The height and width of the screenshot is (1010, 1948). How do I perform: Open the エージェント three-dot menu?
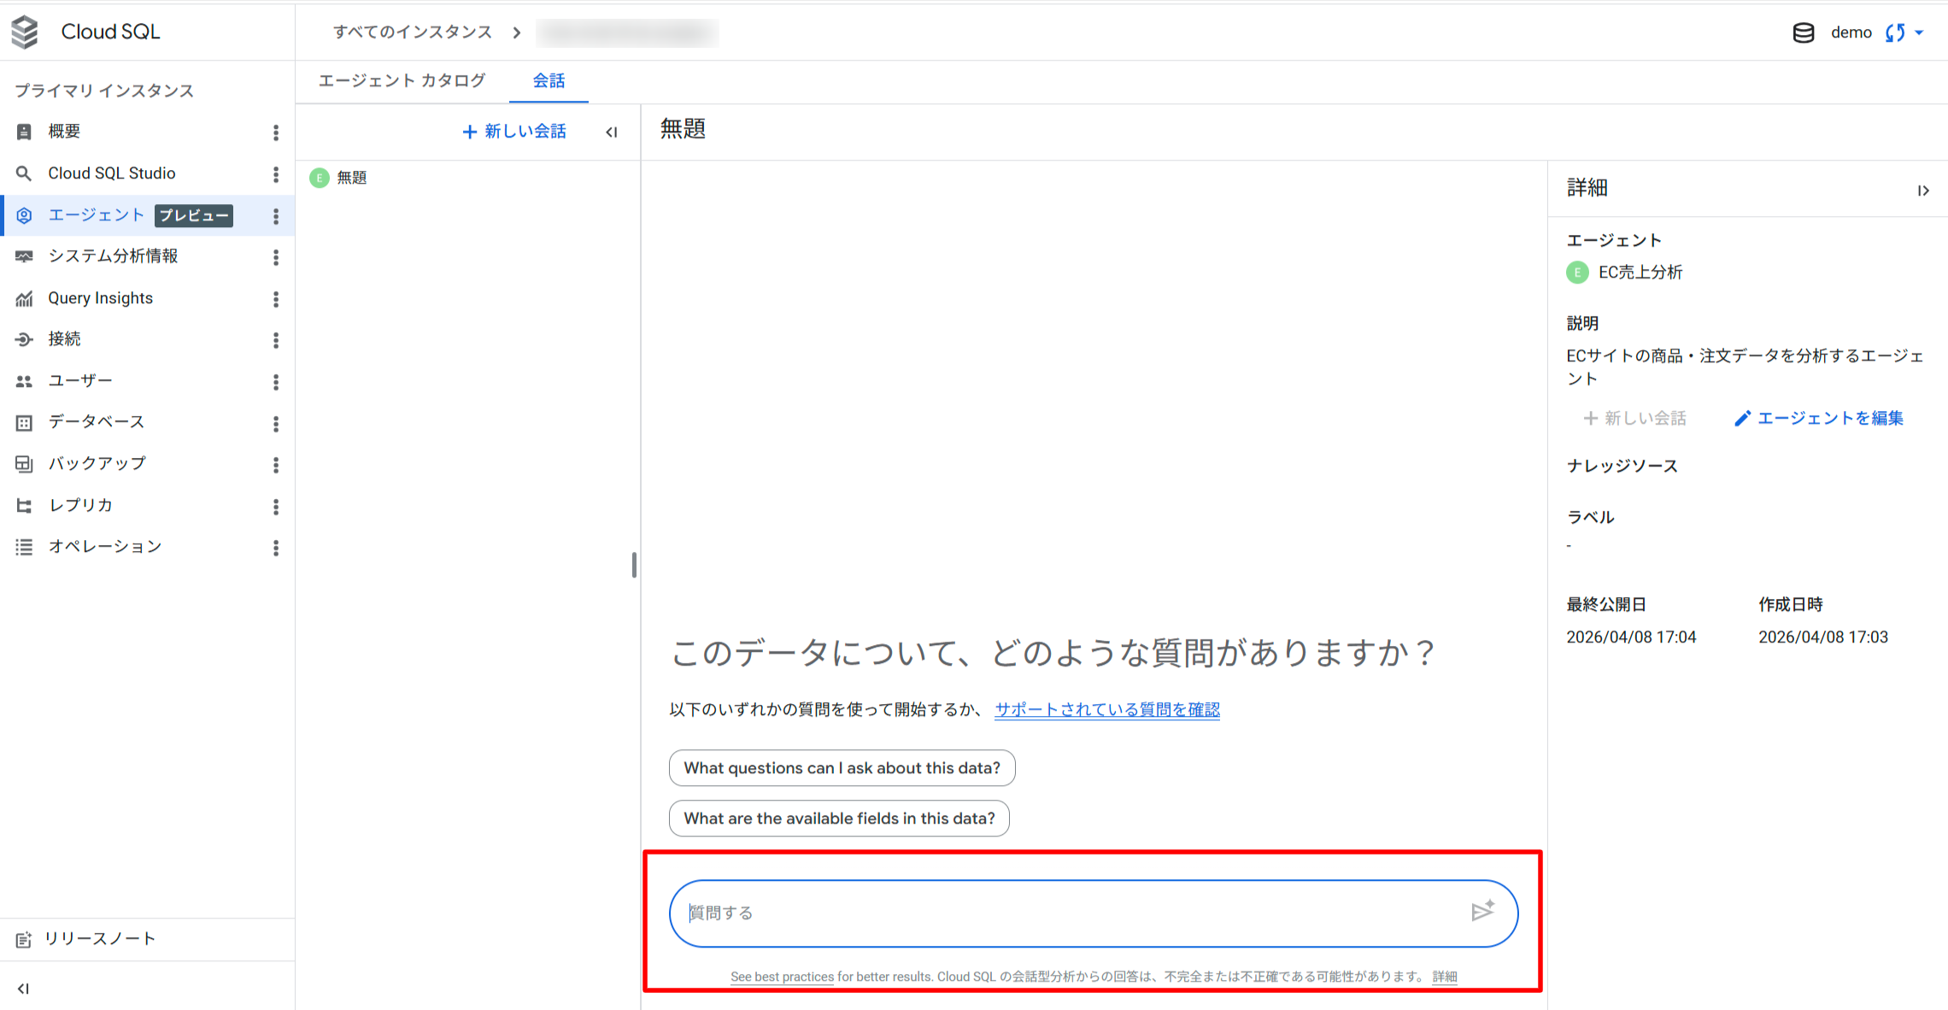(x=275, y=215)
